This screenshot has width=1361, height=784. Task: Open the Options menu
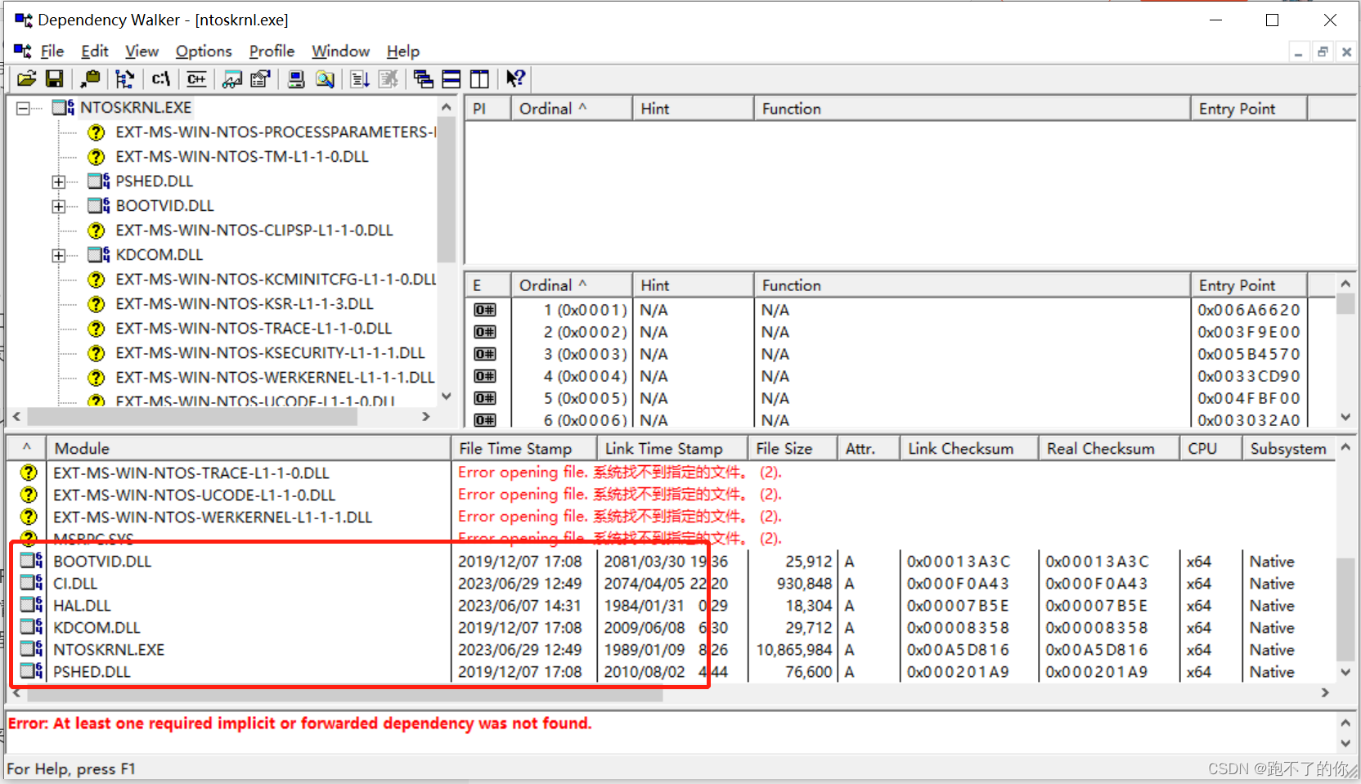204,51
